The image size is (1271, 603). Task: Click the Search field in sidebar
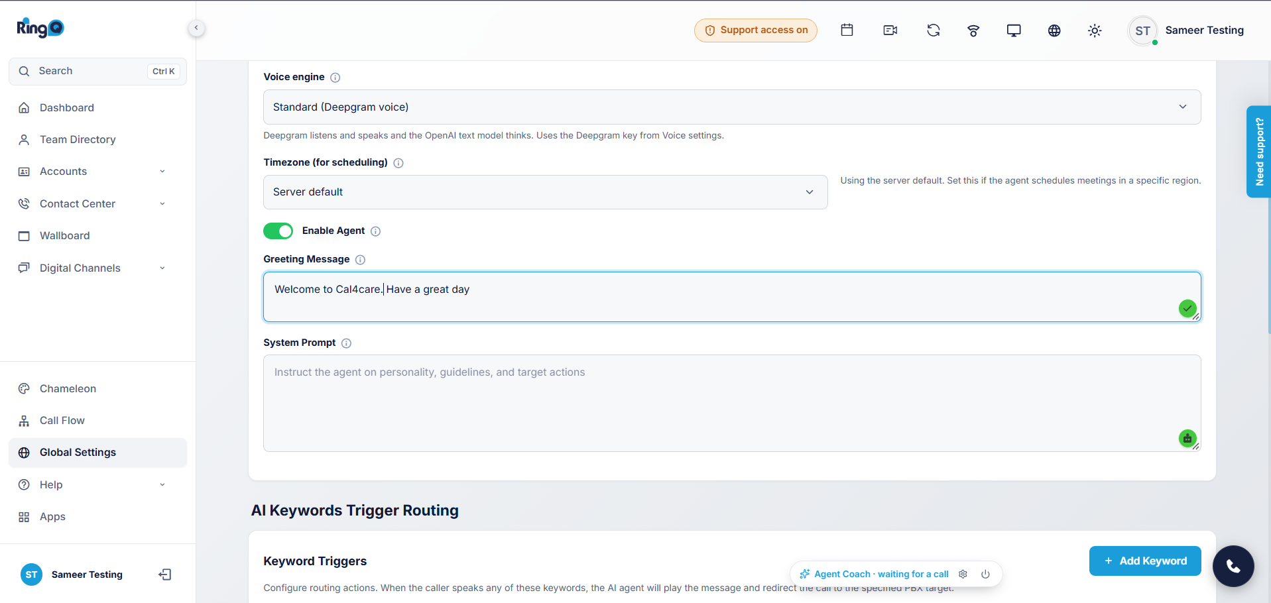97,72
